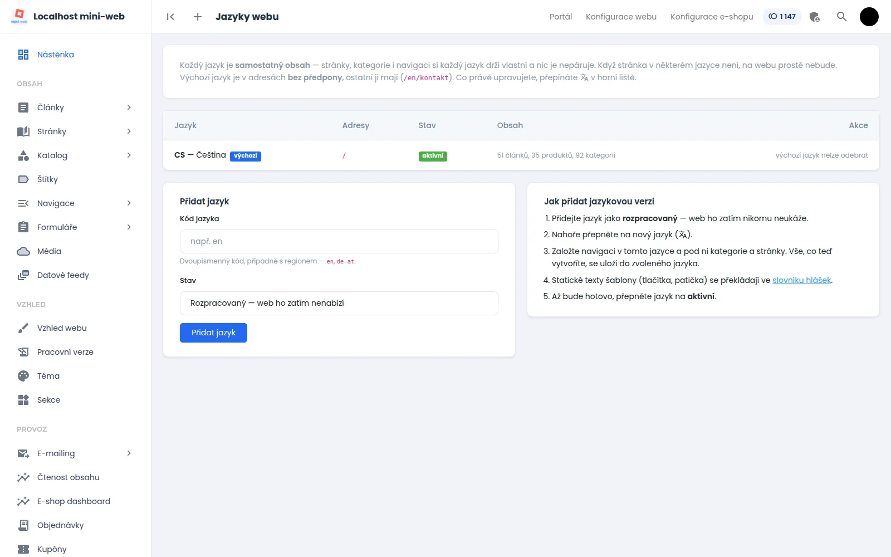
Task: Expand the Články submenu chevron
Action: pyautogui.click(x=129, y=108)
